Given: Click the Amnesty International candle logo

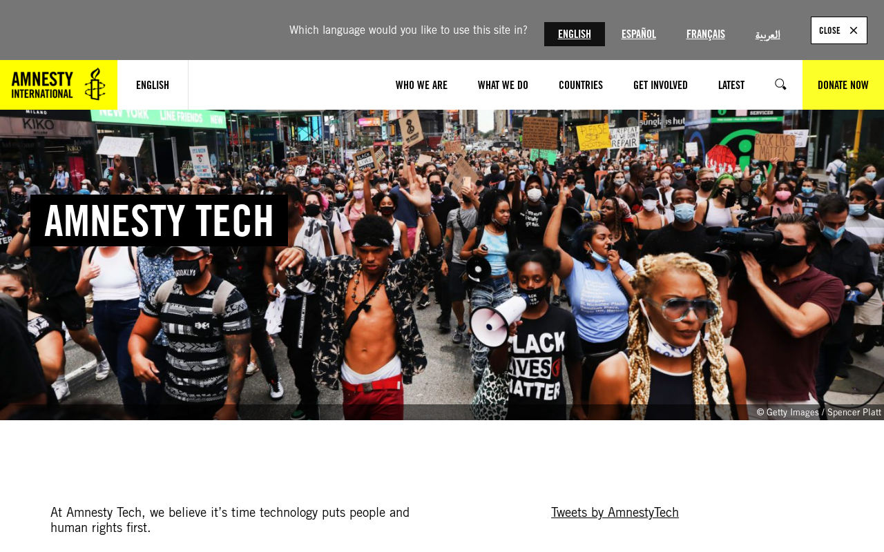Looking at the screenshot, I should tap(59, 85).
